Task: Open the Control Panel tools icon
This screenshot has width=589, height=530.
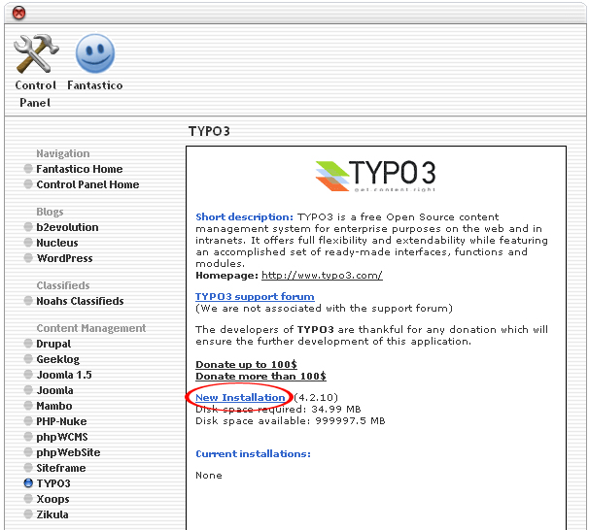Action: tap(36, 53)
